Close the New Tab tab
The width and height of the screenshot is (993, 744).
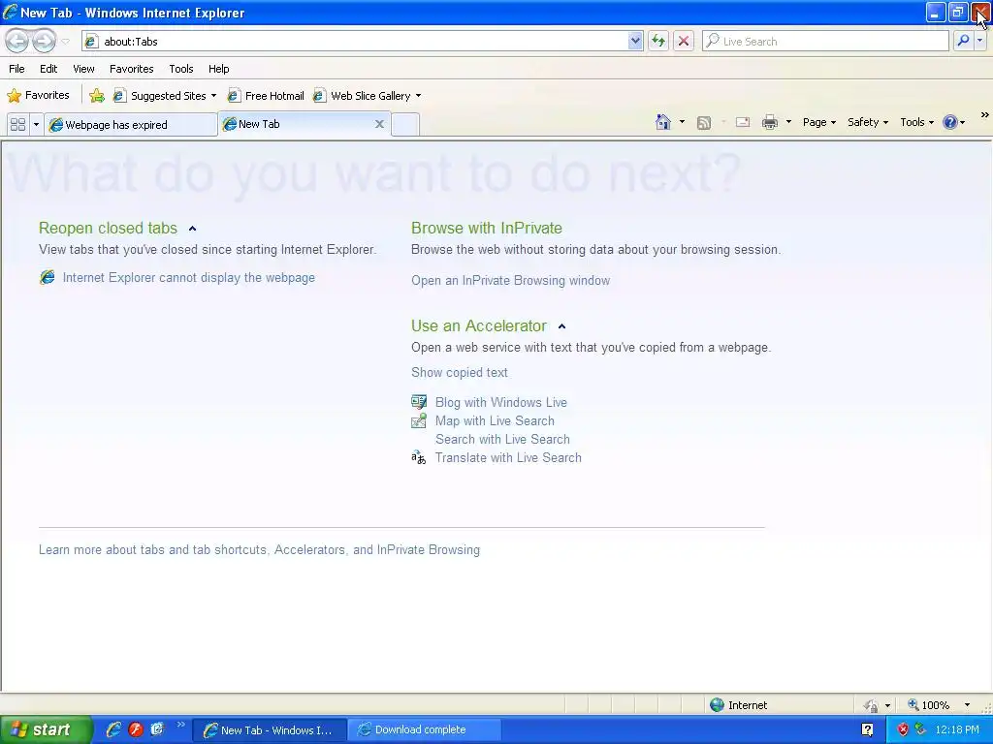[x=379, y=124]
